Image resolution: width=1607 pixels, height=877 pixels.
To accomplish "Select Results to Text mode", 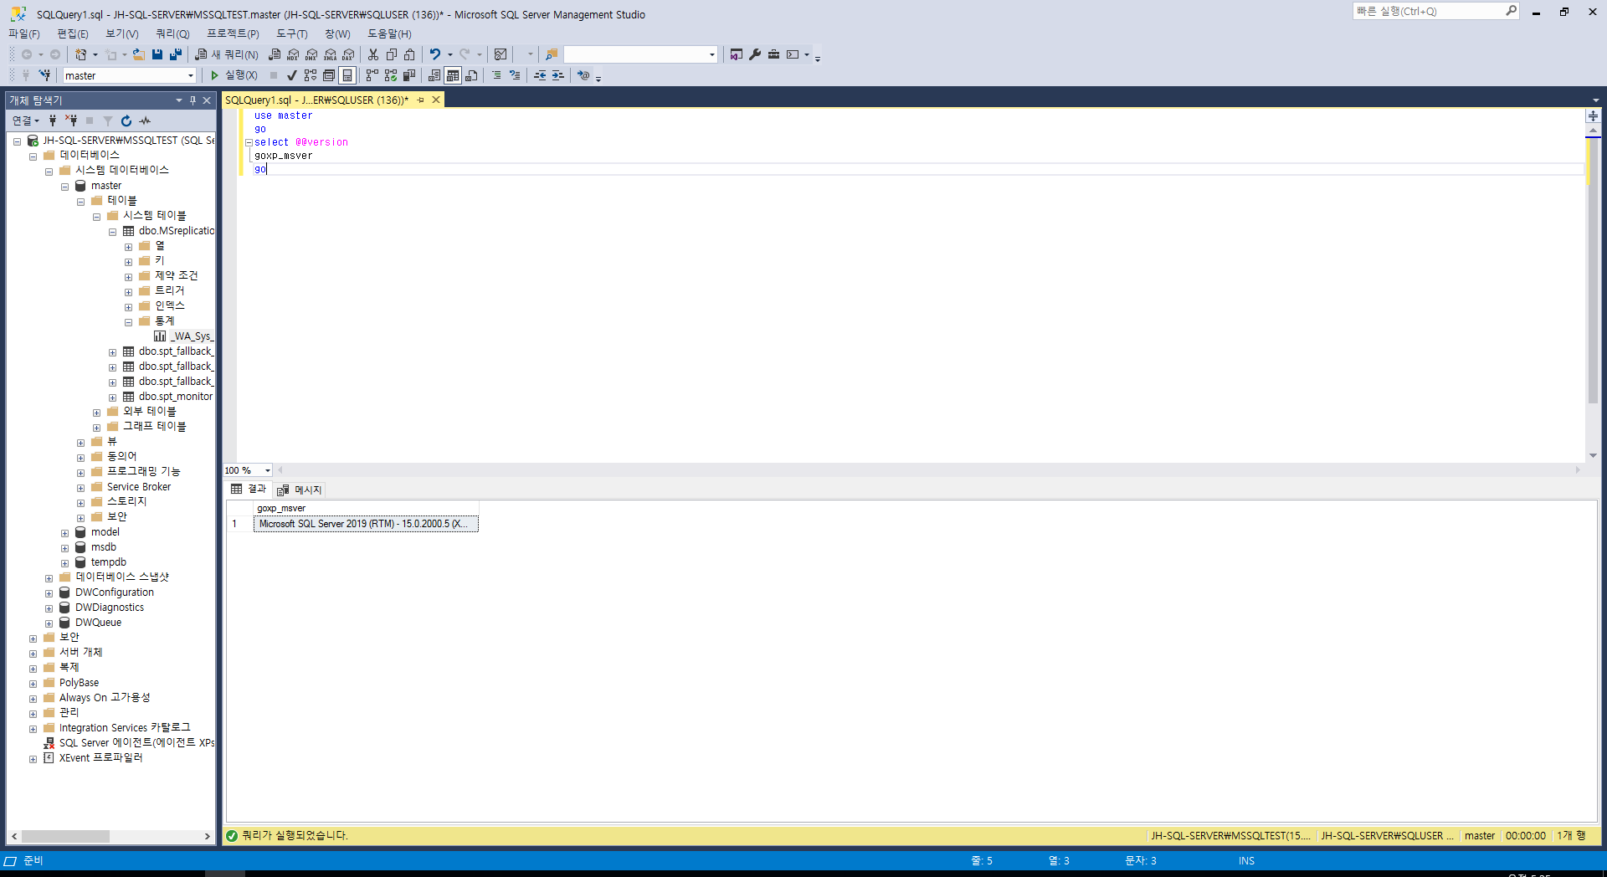I will click(434, 75).
